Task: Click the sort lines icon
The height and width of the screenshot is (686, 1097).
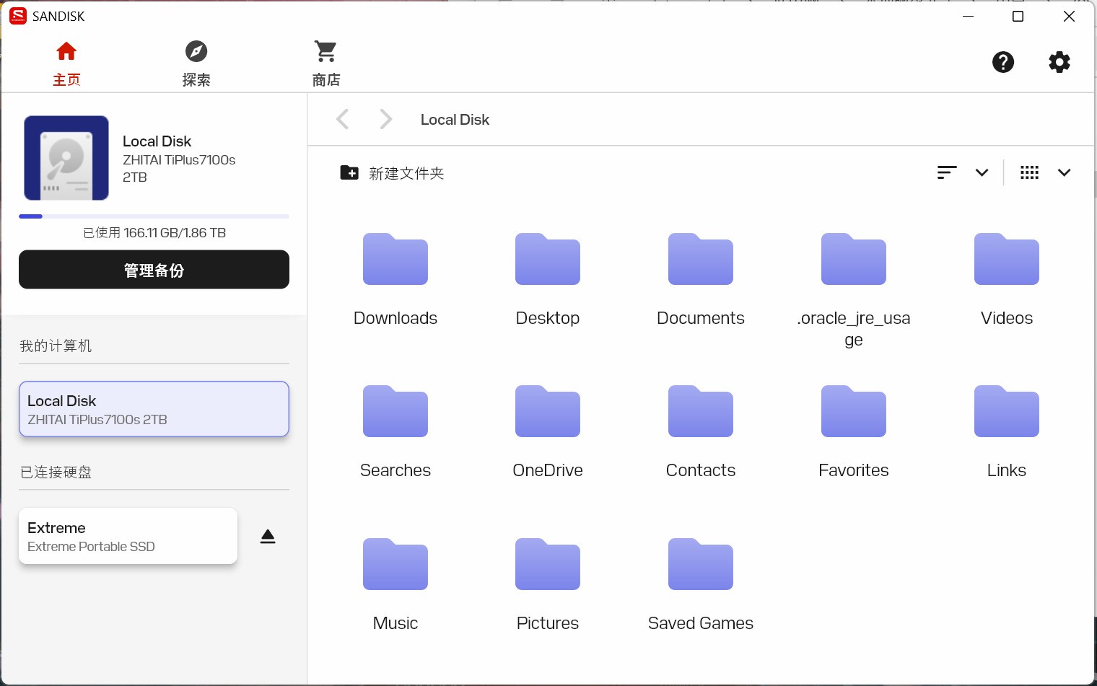Action: click(x=947, y=172)
